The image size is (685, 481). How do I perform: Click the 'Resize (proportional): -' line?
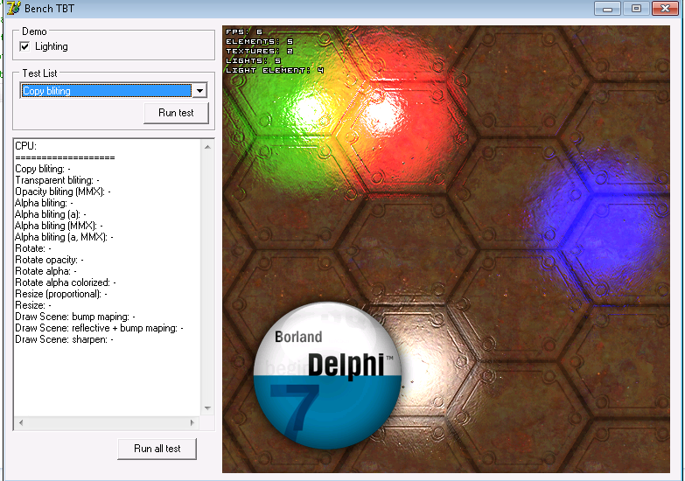coord(61,294)
